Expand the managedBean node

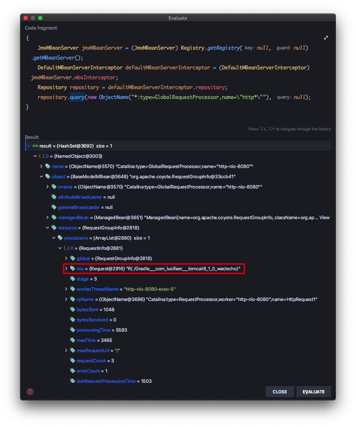tap(48, 217)
